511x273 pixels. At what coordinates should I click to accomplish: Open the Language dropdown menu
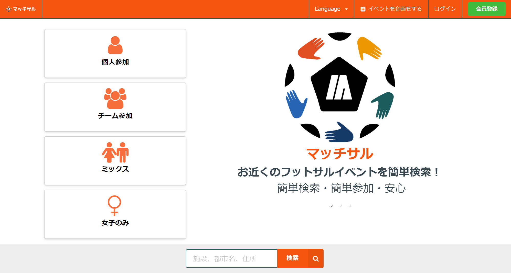coord(331,9)
